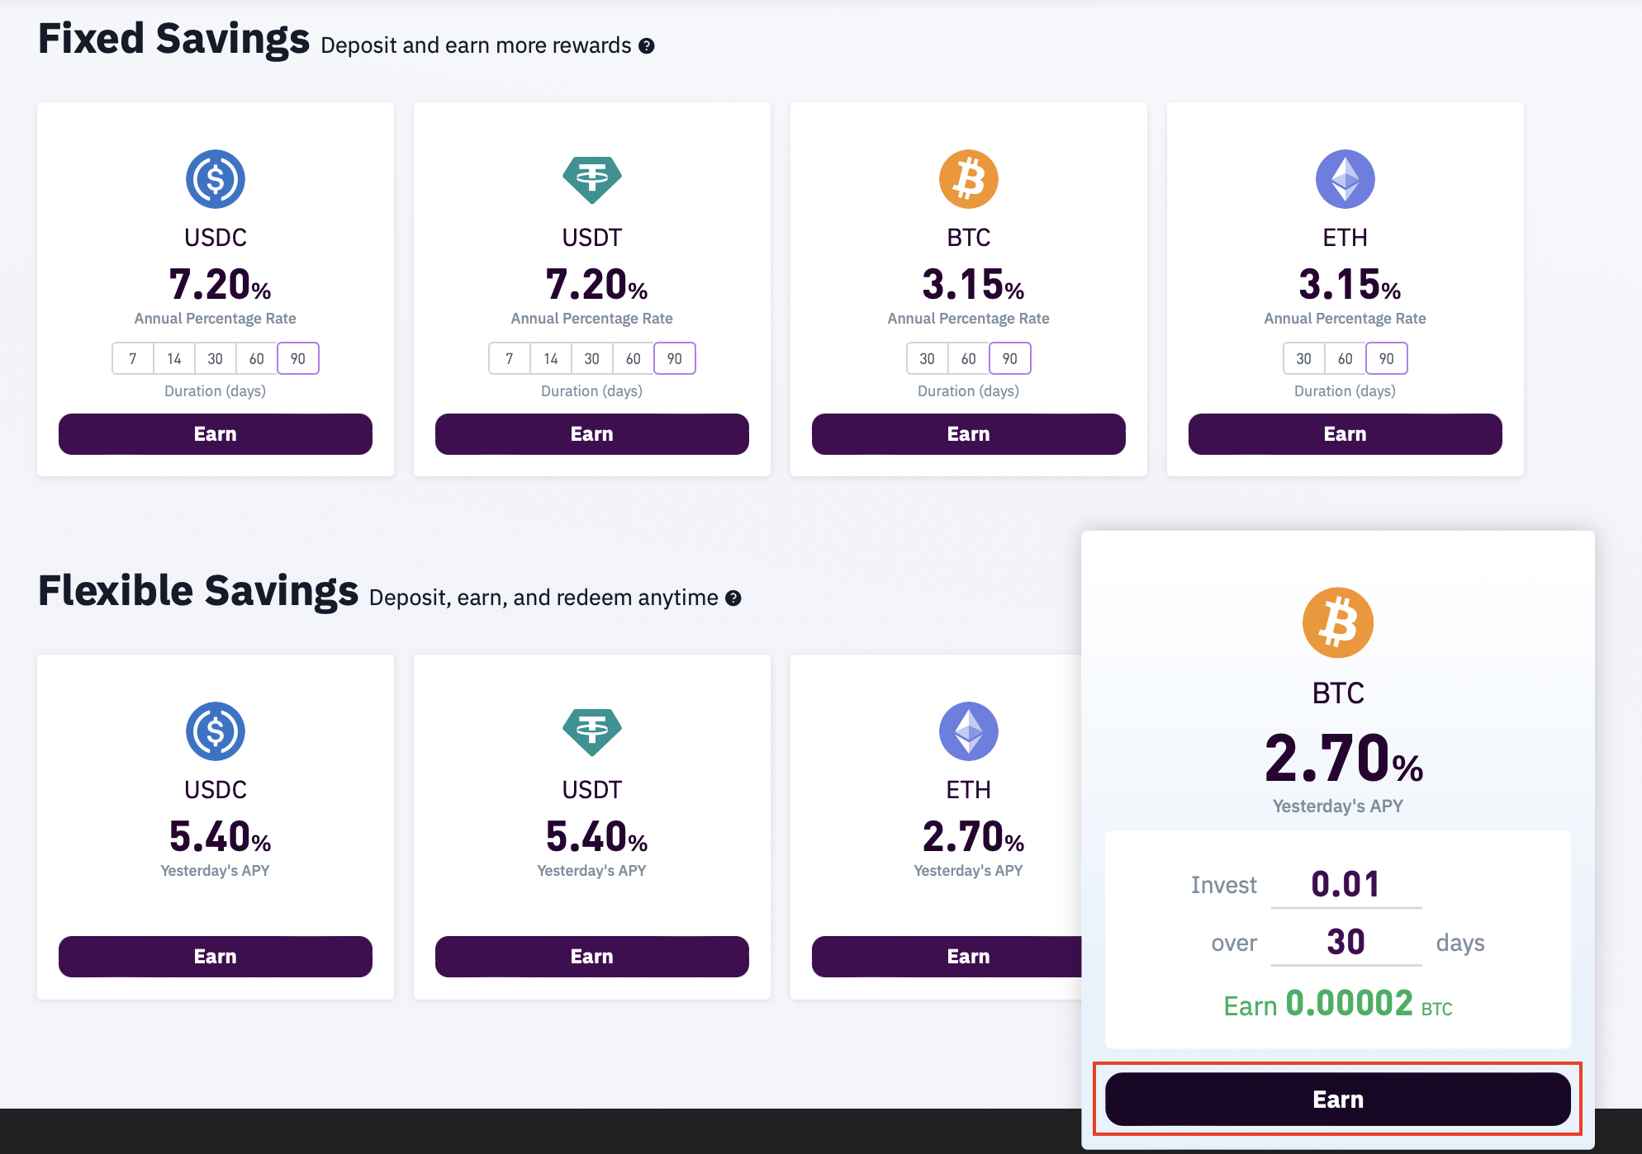Select 60-day duration for ETH fixed savings

click(x=1345, y=358)
